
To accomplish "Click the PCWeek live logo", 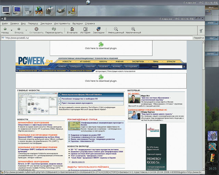I will (36, 61).
